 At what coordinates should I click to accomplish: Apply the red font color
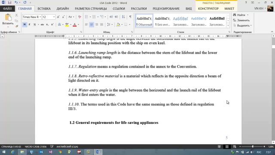pos(74,25)
